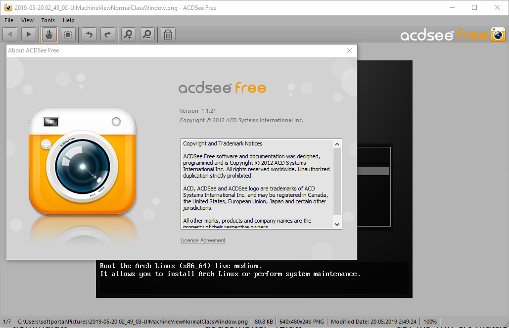The height and width of the screenshot is (328, 509).
Task: Click the 'About ACDSee Free' dialog title
Action: [x=34, y=50]
